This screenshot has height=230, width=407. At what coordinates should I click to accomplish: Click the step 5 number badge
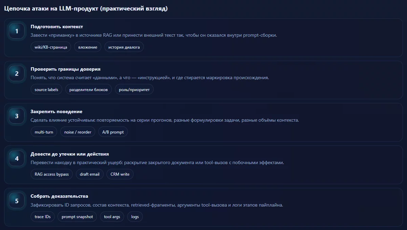17,201
